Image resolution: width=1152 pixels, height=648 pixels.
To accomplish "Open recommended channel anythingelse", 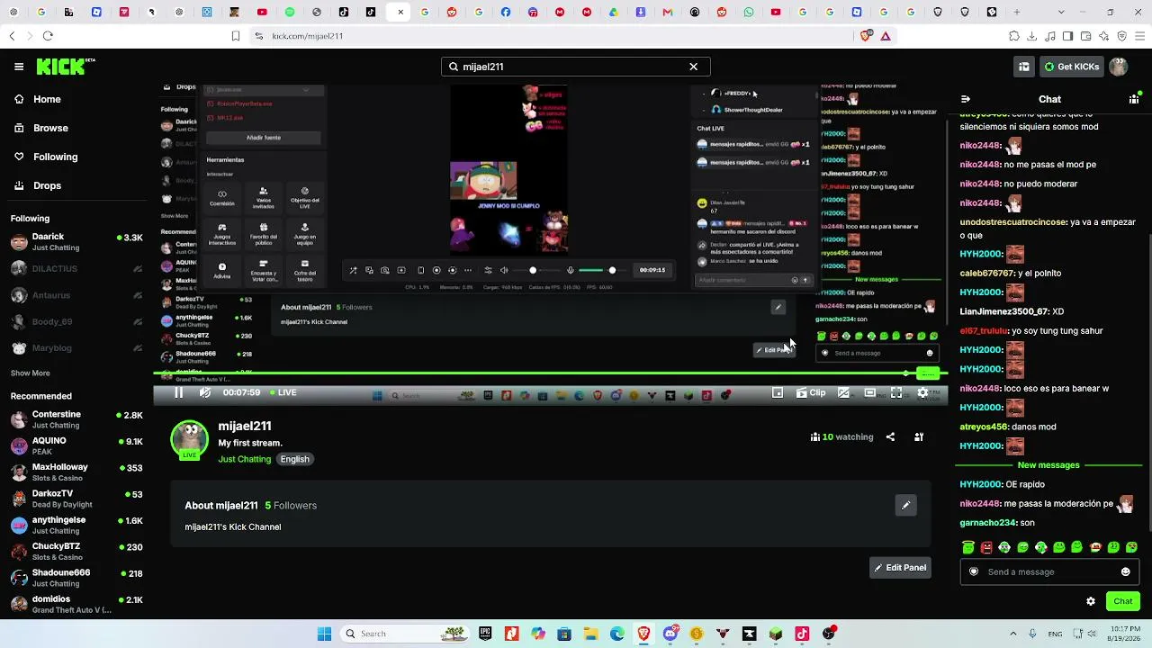I will [76, 525].
